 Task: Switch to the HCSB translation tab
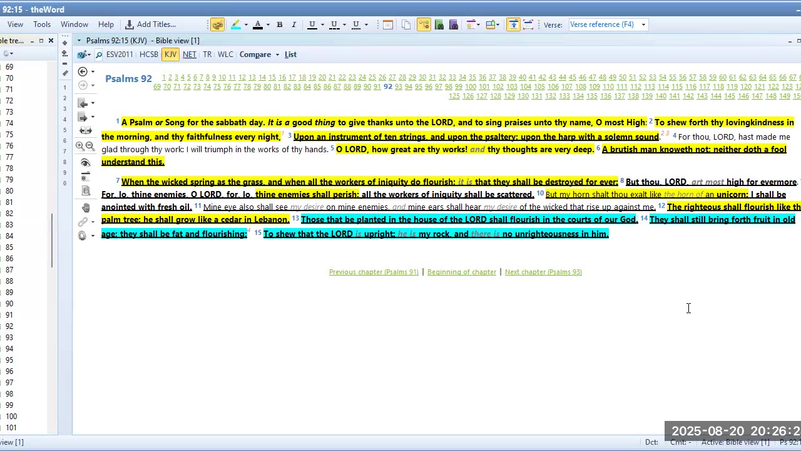coord(149,54)
